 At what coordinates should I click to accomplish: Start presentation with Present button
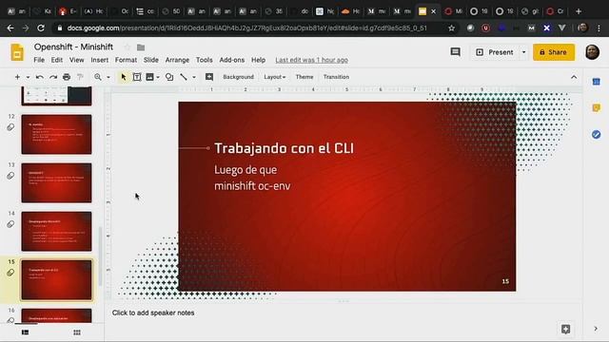pyautogui.click(x=495, y=52)
